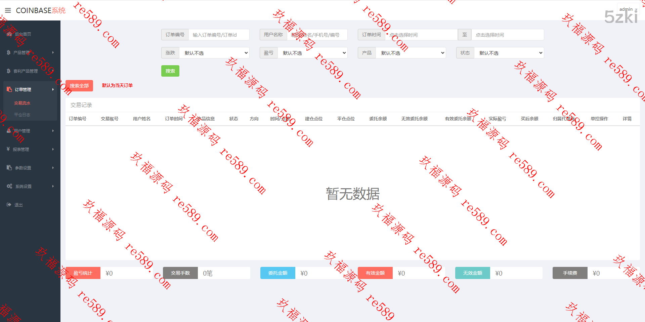Click the 后台首页 dashboard icon
The height and width of the screenshot is (322, 645).
pos(9,34)
